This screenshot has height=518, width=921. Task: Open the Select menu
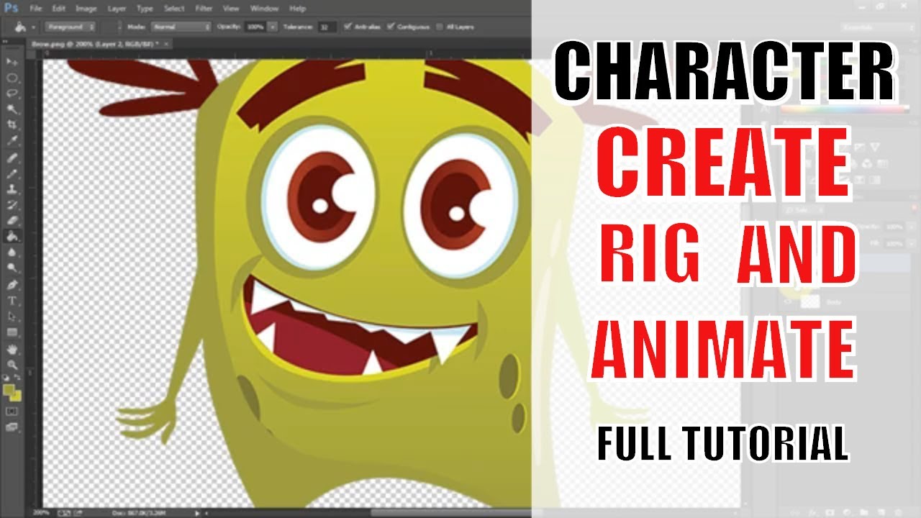pos(174,9)
